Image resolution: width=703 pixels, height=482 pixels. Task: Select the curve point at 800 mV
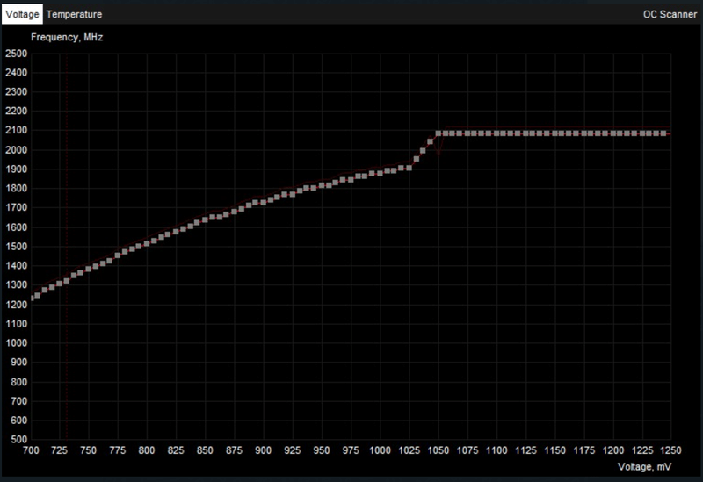click(147, 243)
